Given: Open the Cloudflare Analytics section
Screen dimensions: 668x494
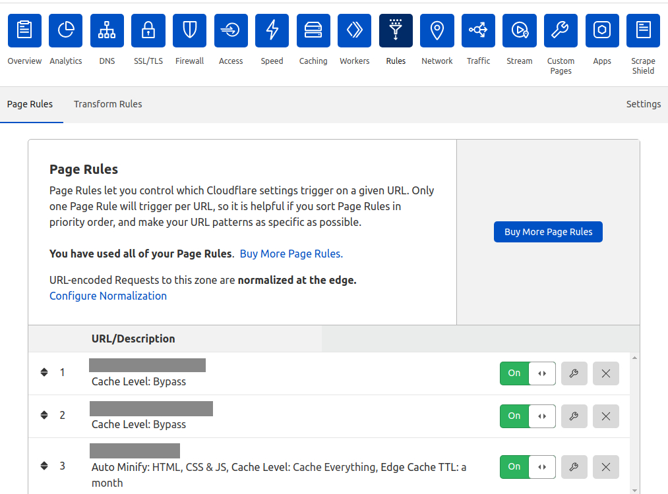Looking at the screenshot, I should (65, 30).
